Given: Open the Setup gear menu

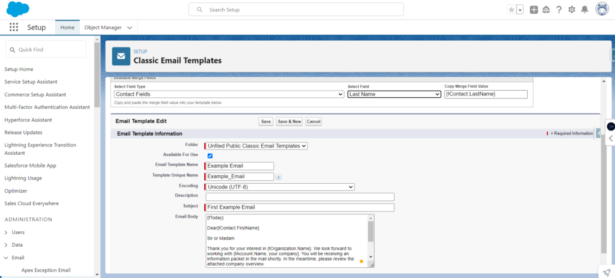Looking at the screenshot, I should pyautogui.click(x=572, y=10).
